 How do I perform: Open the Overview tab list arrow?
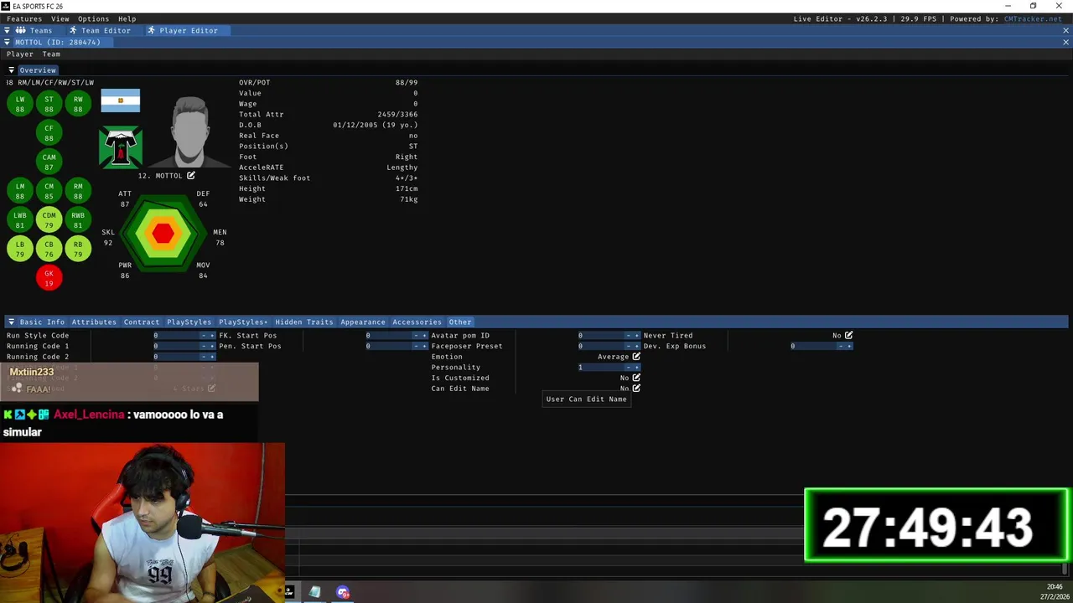coord(12,70)
